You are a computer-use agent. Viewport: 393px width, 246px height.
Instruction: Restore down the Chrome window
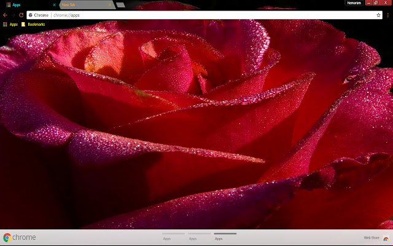click(x=376, y=2)
